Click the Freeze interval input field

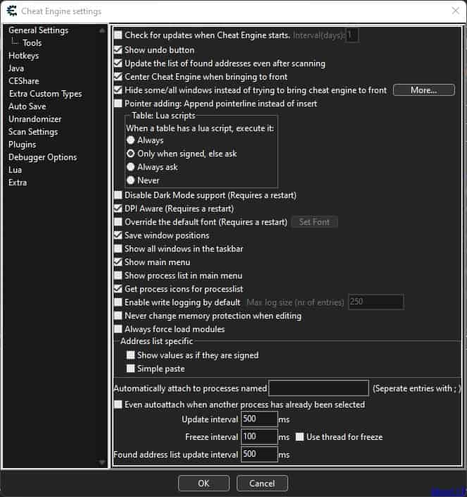tap(259, 437)
